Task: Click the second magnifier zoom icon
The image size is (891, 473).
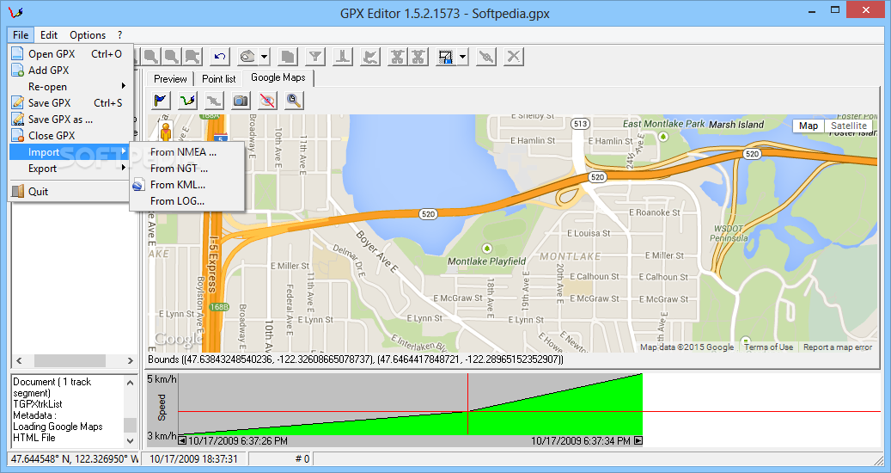Action: [x=172, y=56]
